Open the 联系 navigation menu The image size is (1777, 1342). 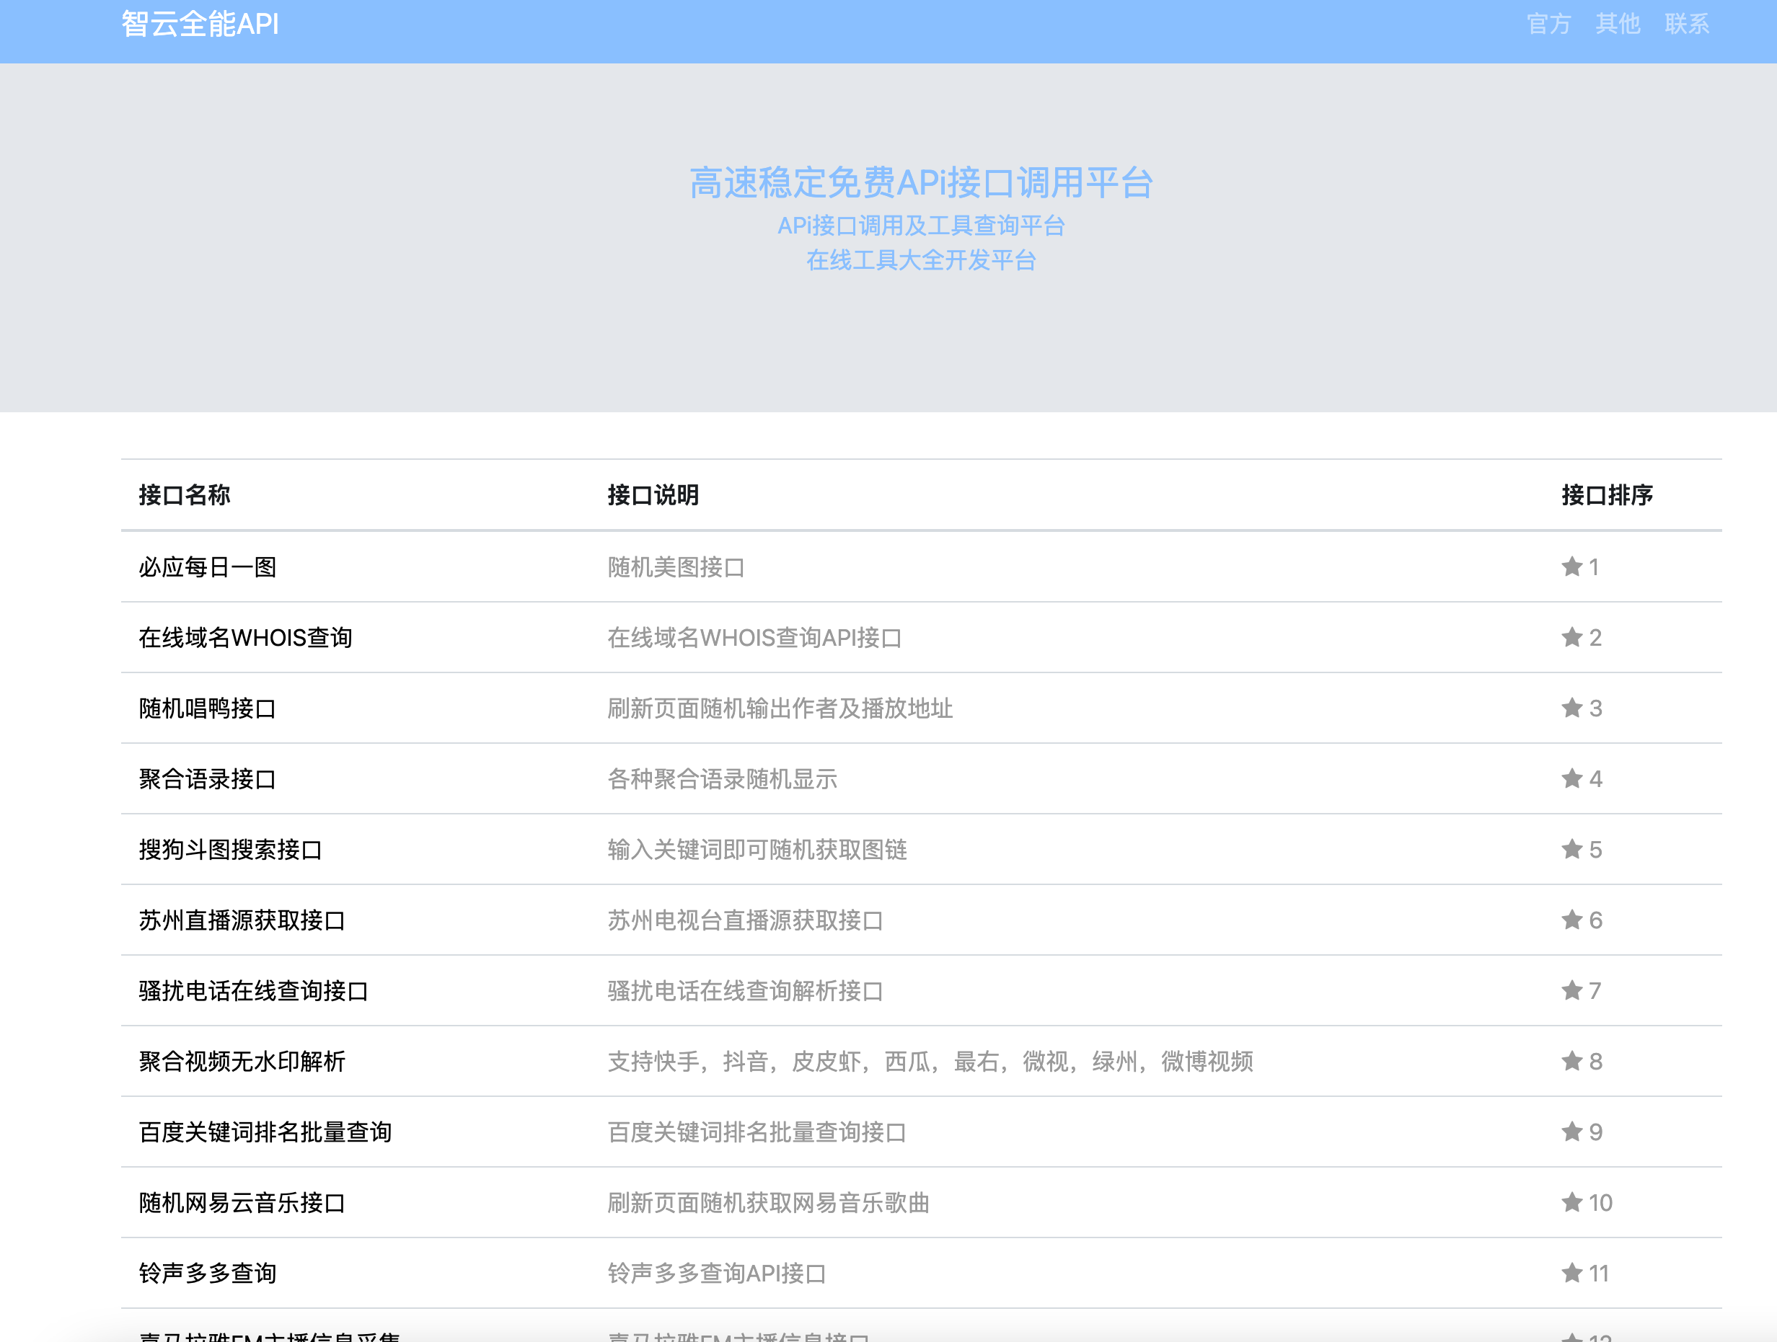1686,24
